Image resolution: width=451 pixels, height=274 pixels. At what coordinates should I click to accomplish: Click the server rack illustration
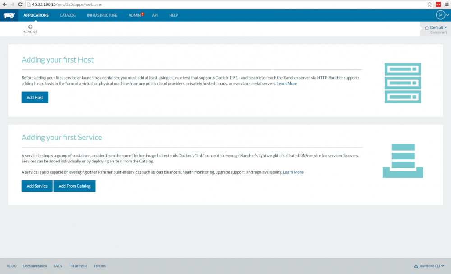click(403, 83)
